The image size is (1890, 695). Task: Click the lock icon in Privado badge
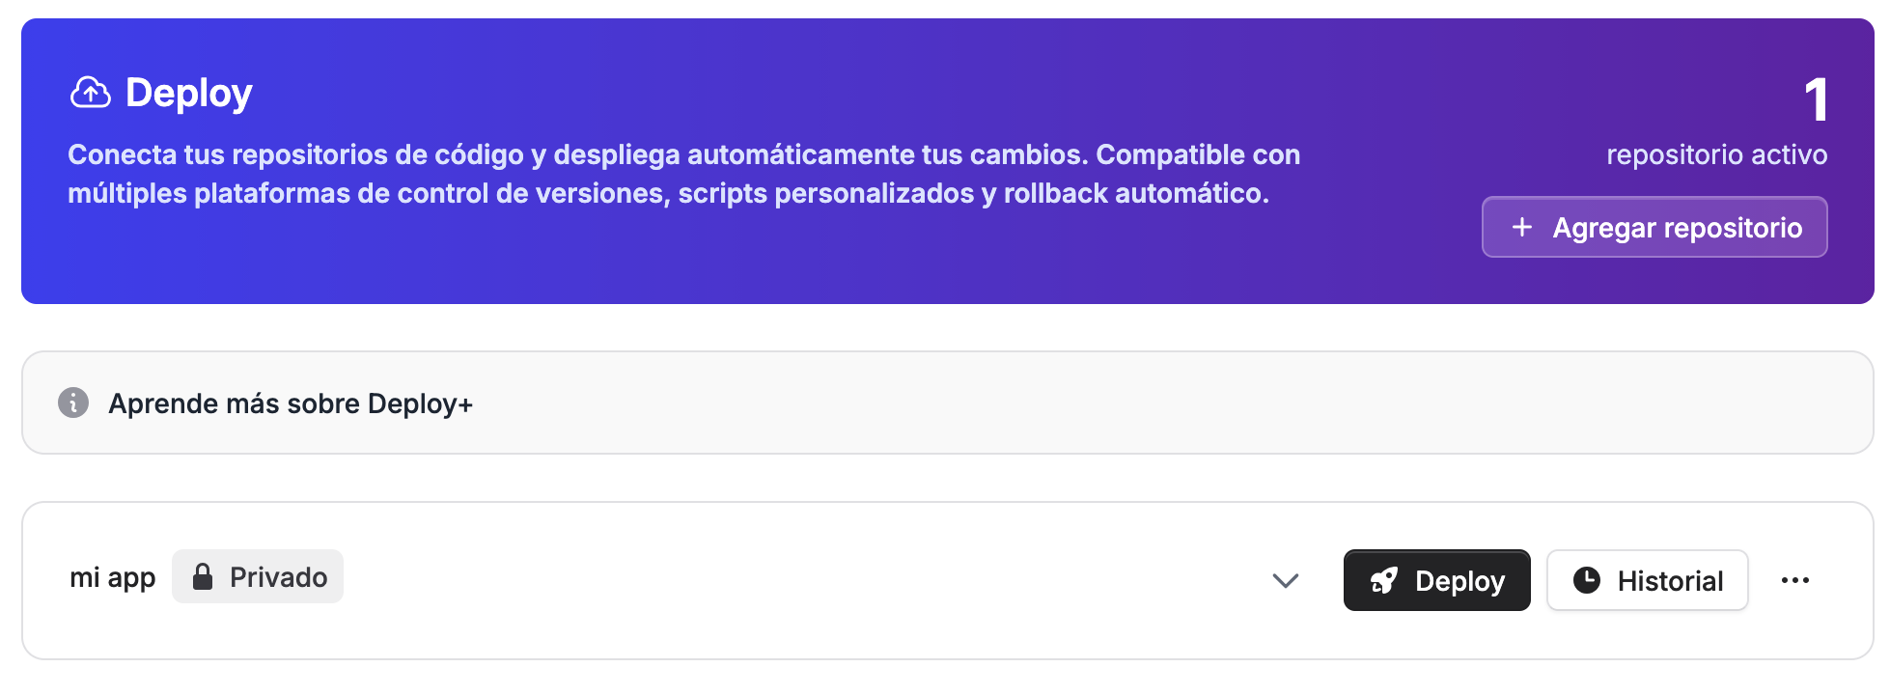point(203,577)
